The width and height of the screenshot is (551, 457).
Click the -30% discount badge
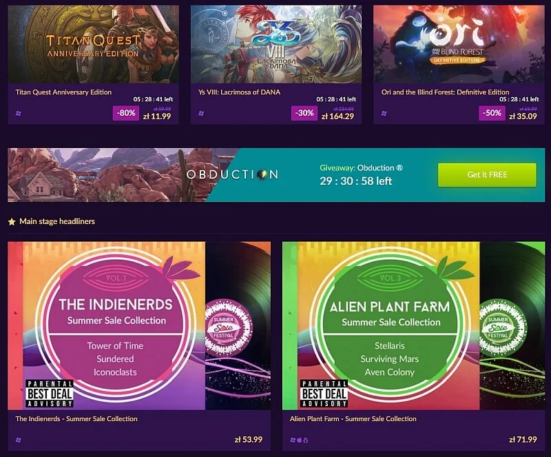pyautogui.click(x=304, y=113)
